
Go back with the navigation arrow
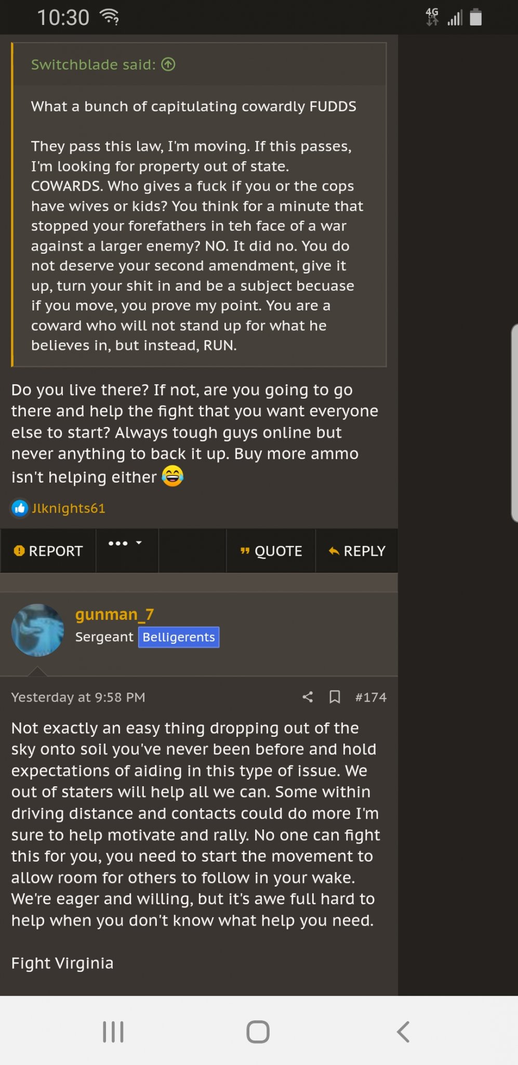[x=403, y=1032]
